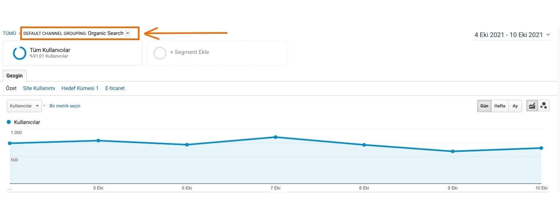The height and width of the screenshot is (220, 560).
Task: Open Organic Search channel grouping dropdown arrow
Action: point(128,33)
